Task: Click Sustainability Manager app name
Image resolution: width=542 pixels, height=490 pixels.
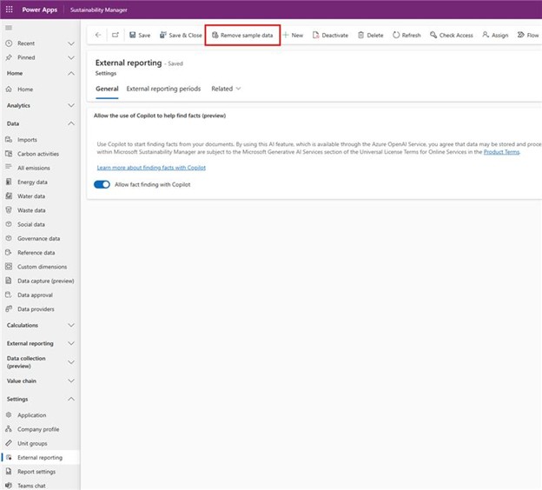Action: 99,10
